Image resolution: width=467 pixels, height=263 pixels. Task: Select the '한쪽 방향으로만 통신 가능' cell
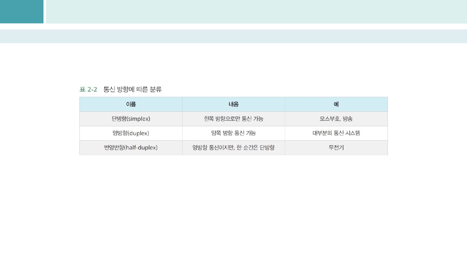tap(233, 119)
